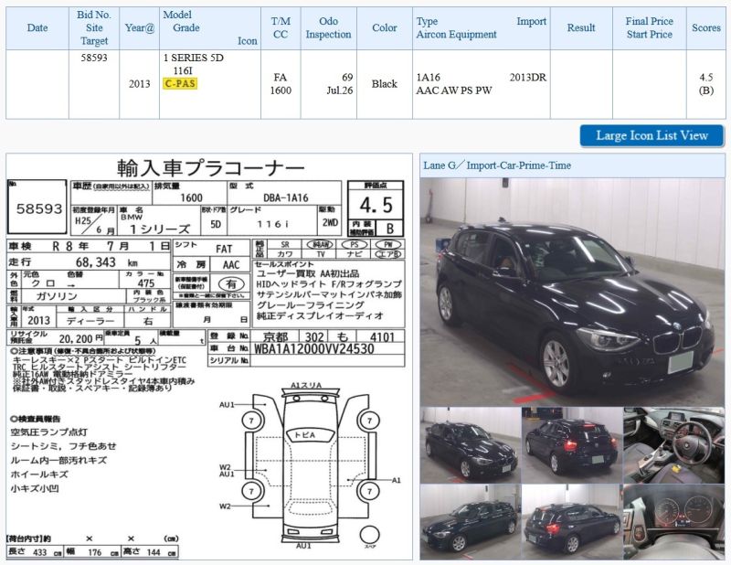This screenshot has width=731, height=565.
Task: Click the Black color cell
Action: point(385,84)
